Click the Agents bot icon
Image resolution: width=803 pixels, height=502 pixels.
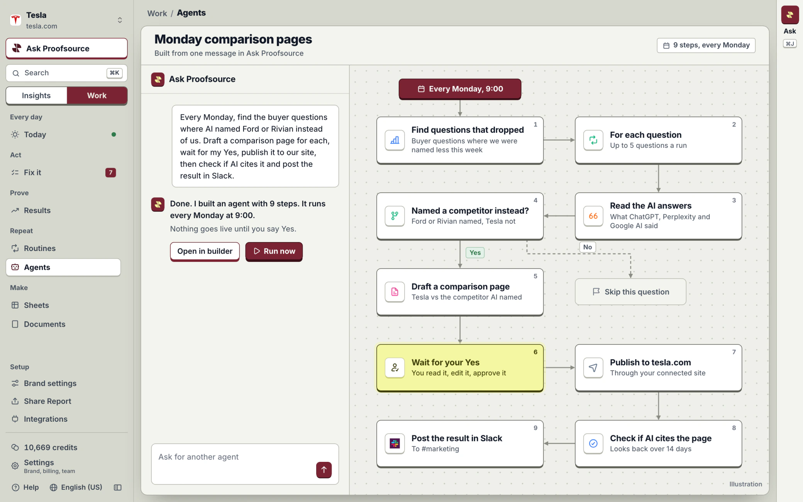pyautogui.click(x=15, y=267)
